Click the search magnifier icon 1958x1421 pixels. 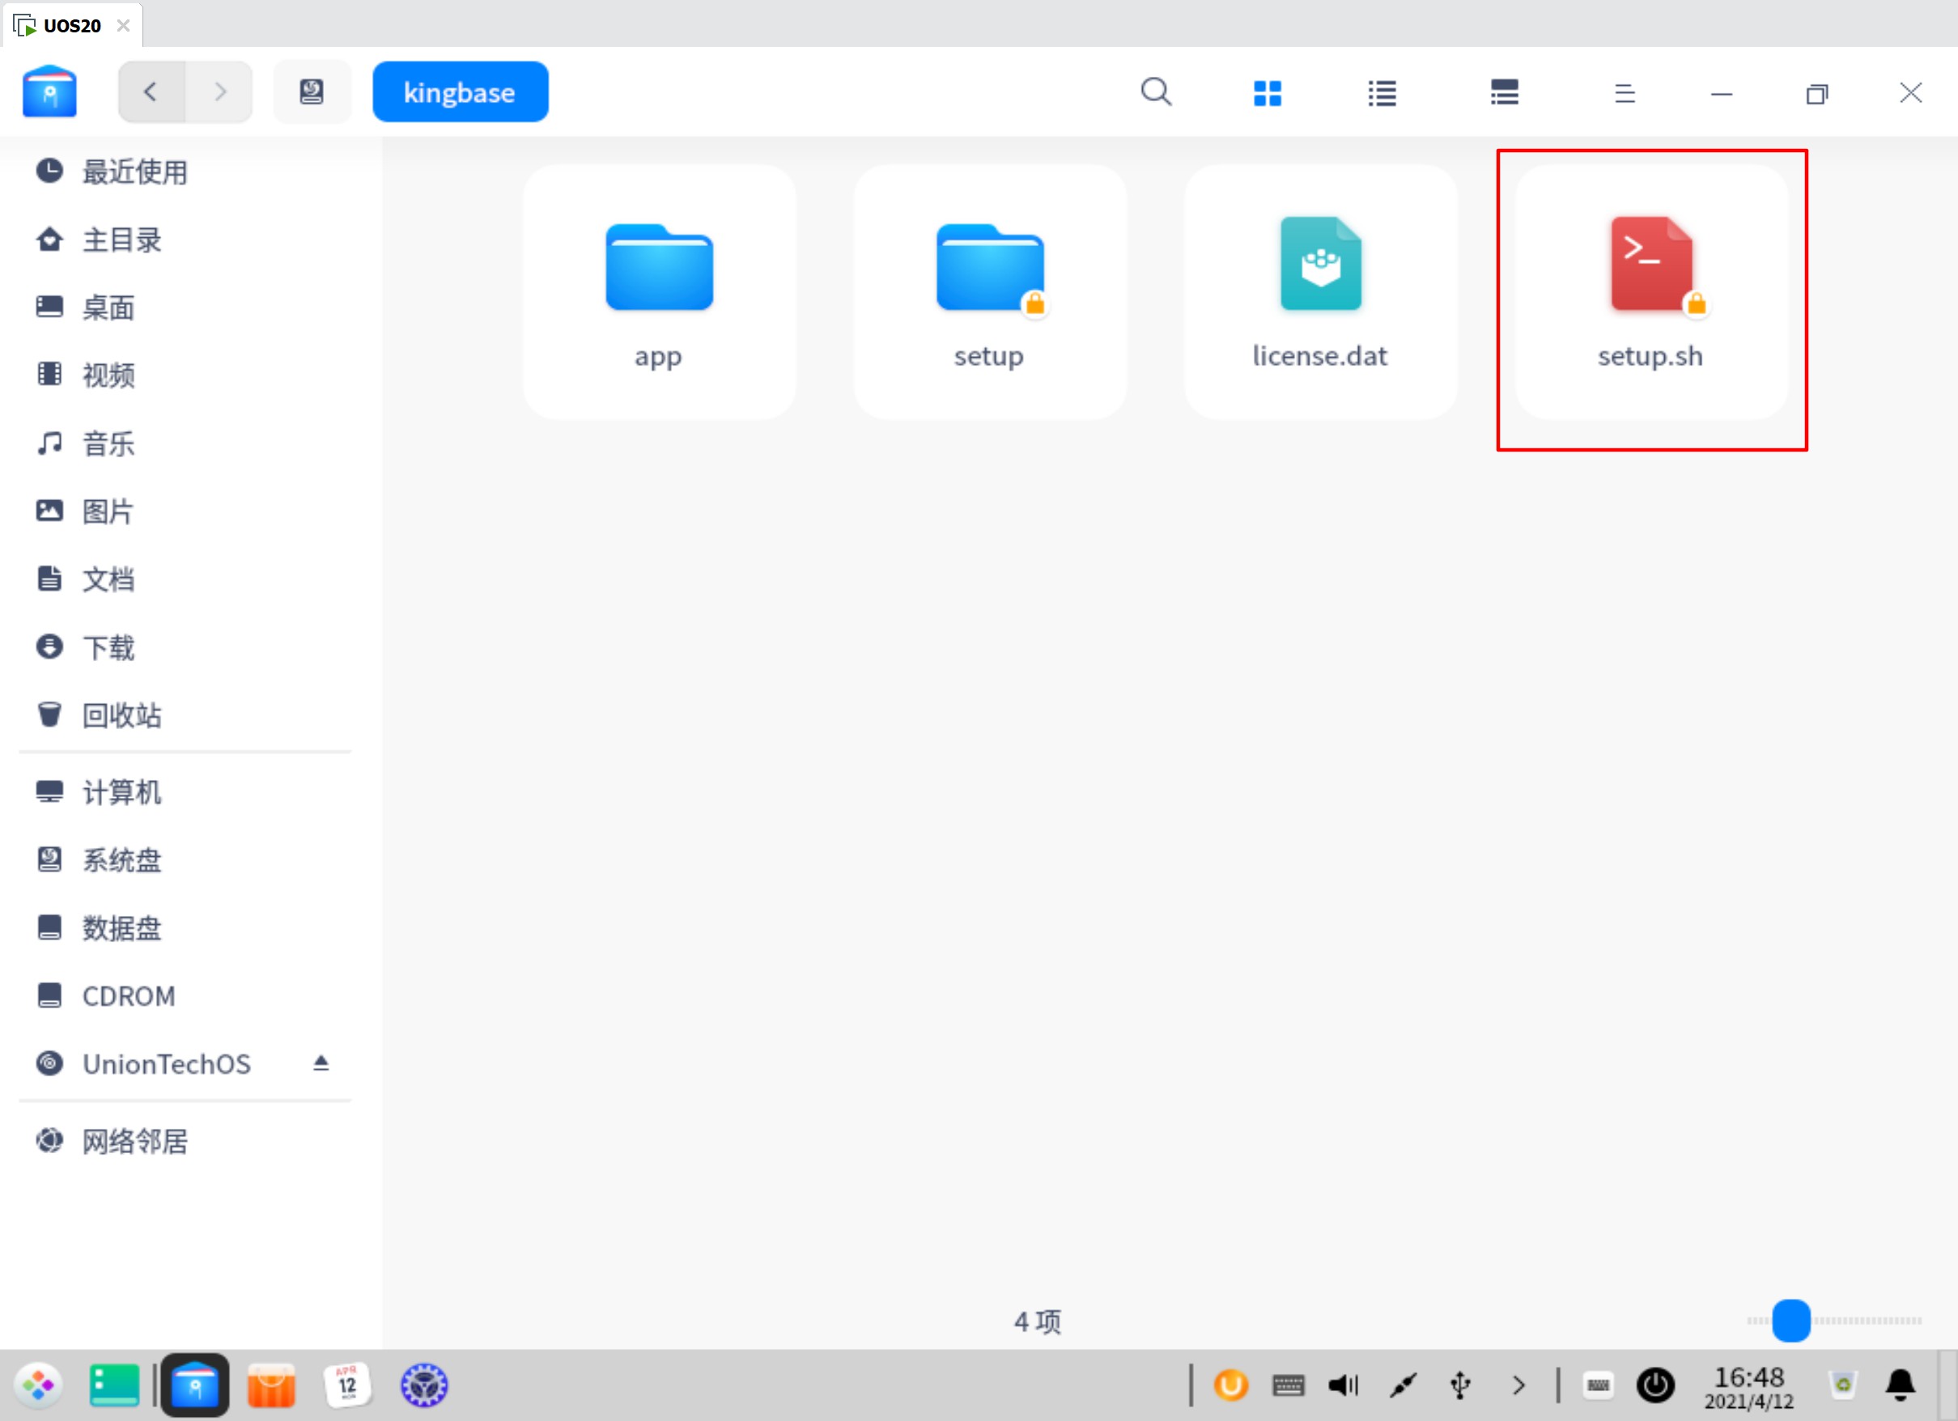(x=1155, y=91)
